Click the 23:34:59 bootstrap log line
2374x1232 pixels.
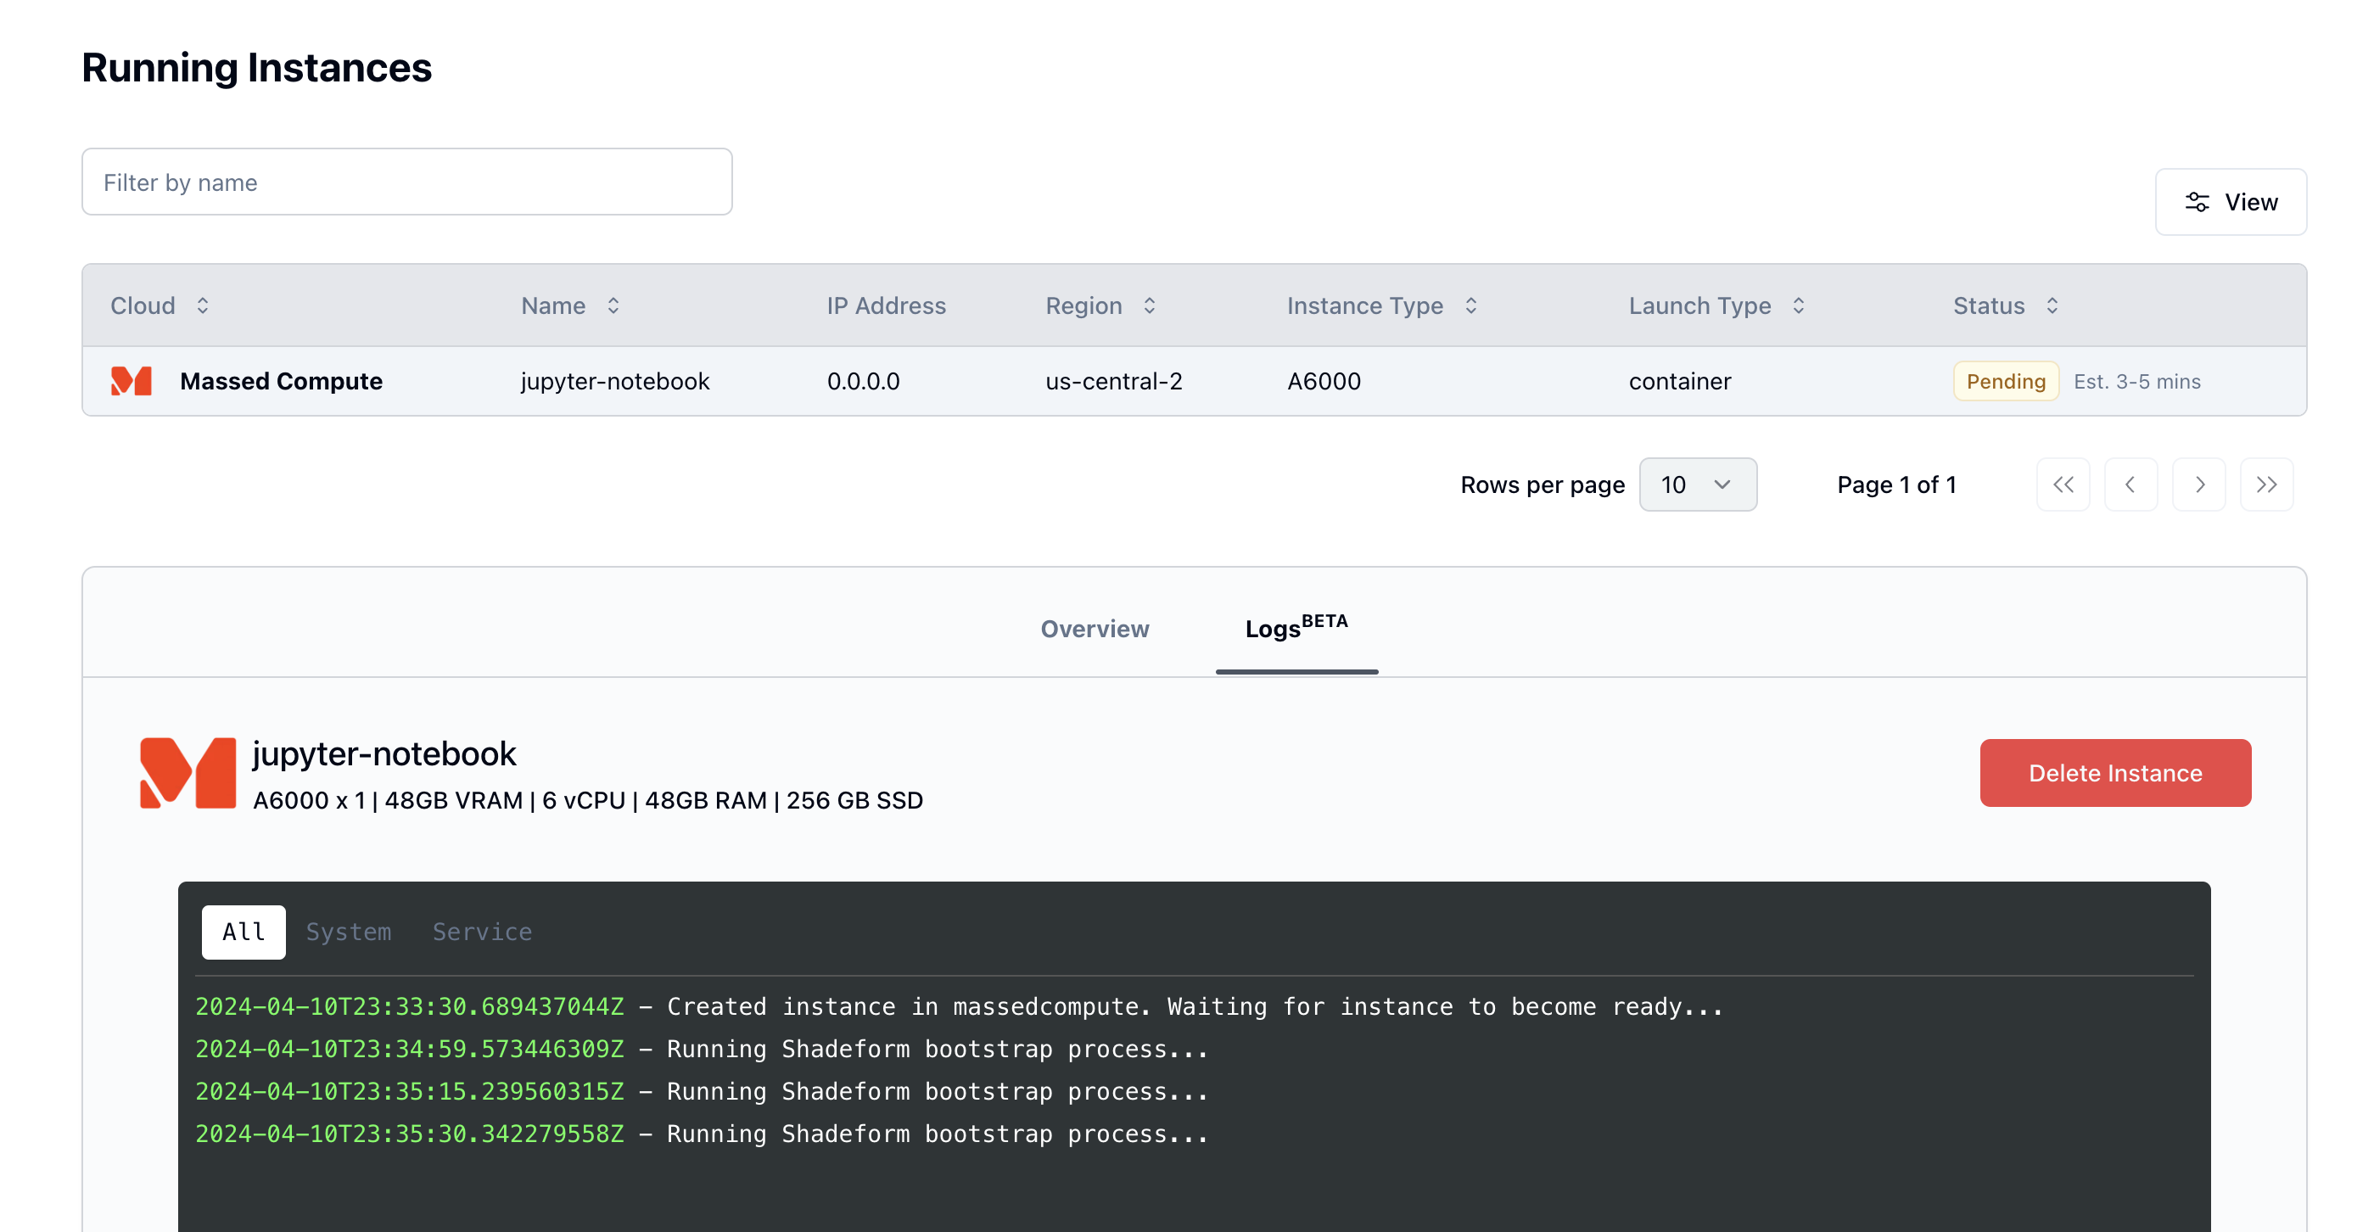click(702, 1049)
